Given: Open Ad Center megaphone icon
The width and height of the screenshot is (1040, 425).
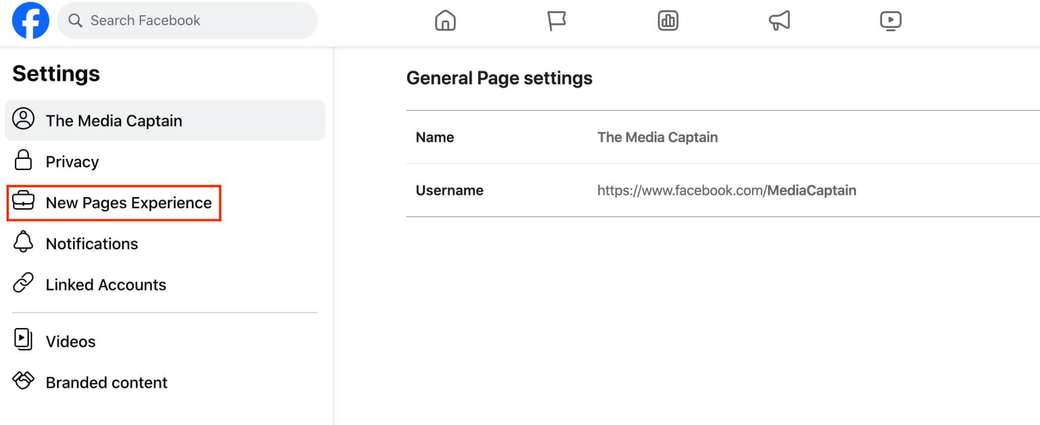Looking at the screenshot, I should (x=779, y=20).
